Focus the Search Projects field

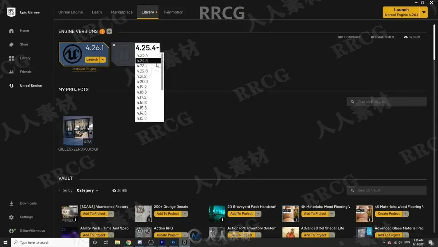click(x=387, y=102)
